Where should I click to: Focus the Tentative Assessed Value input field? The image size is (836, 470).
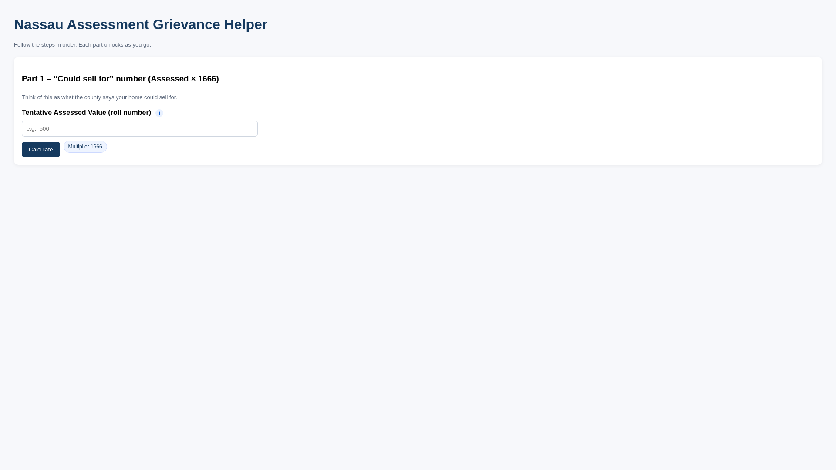[x=139, y=129]
